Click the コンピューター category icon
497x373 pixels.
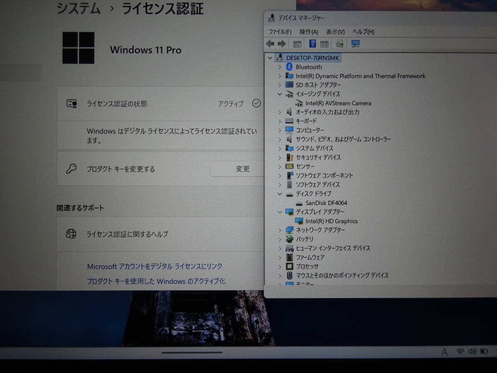pyautogui.click(x=290, y=130)
